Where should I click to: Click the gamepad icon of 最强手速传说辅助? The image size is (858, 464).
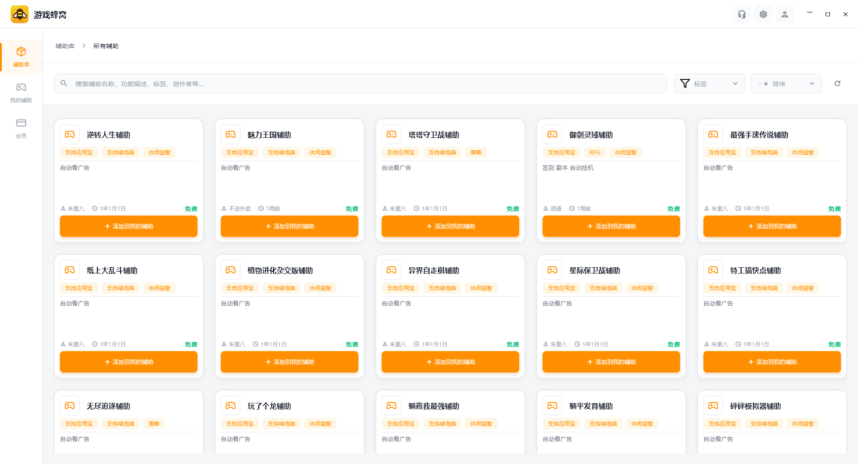coord(713,134)
